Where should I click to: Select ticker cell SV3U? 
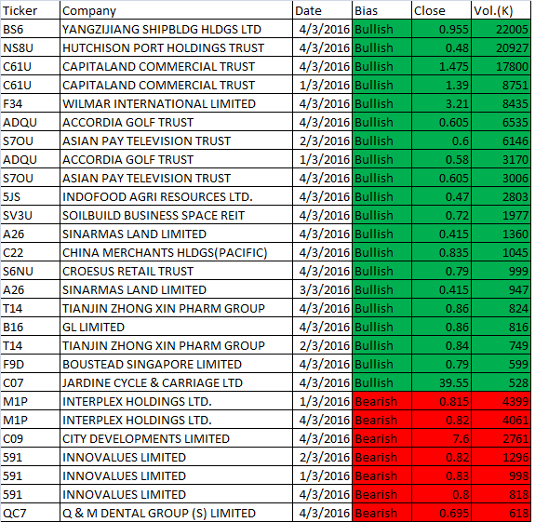[x=30, y=215]
